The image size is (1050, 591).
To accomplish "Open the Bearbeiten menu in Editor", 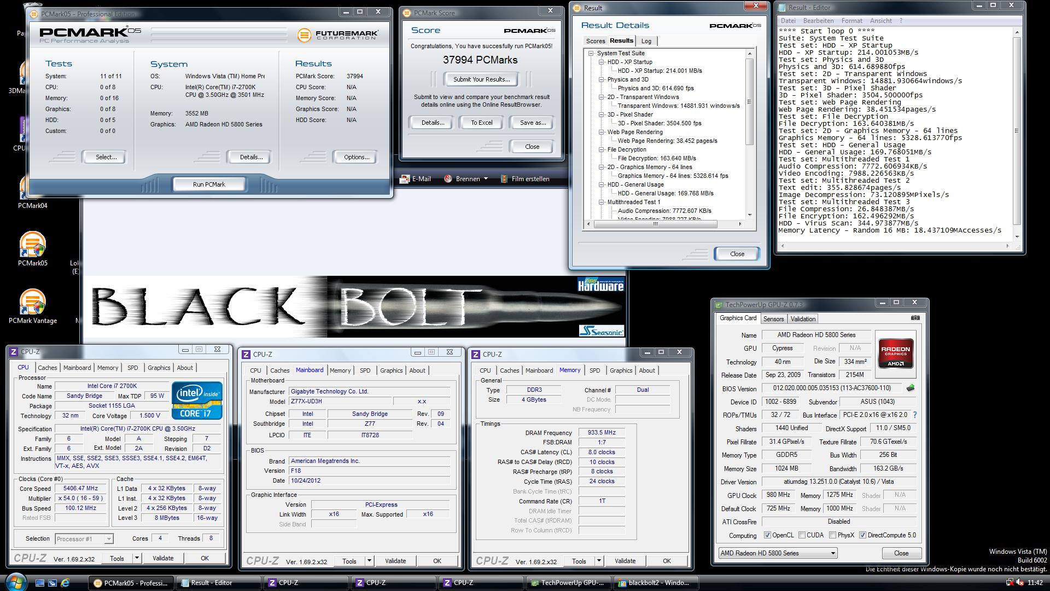I will tap(818, 21).
